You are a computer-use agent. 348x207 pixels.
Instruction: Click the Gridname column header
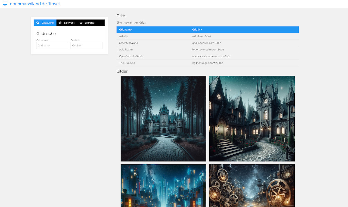click(x=125, y=30)
